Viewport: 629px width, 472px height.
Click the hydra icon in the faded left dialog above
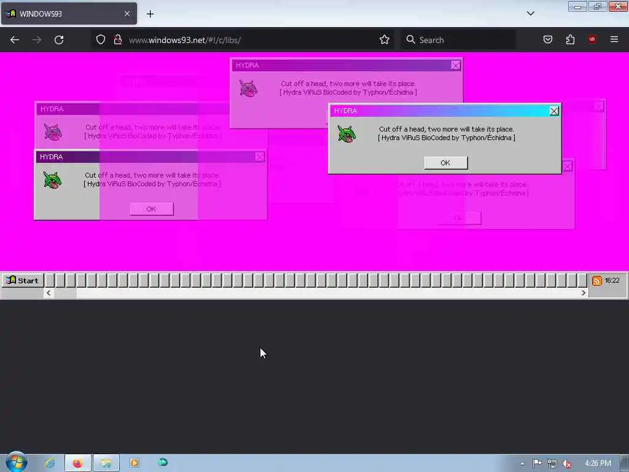pos(53,132)
